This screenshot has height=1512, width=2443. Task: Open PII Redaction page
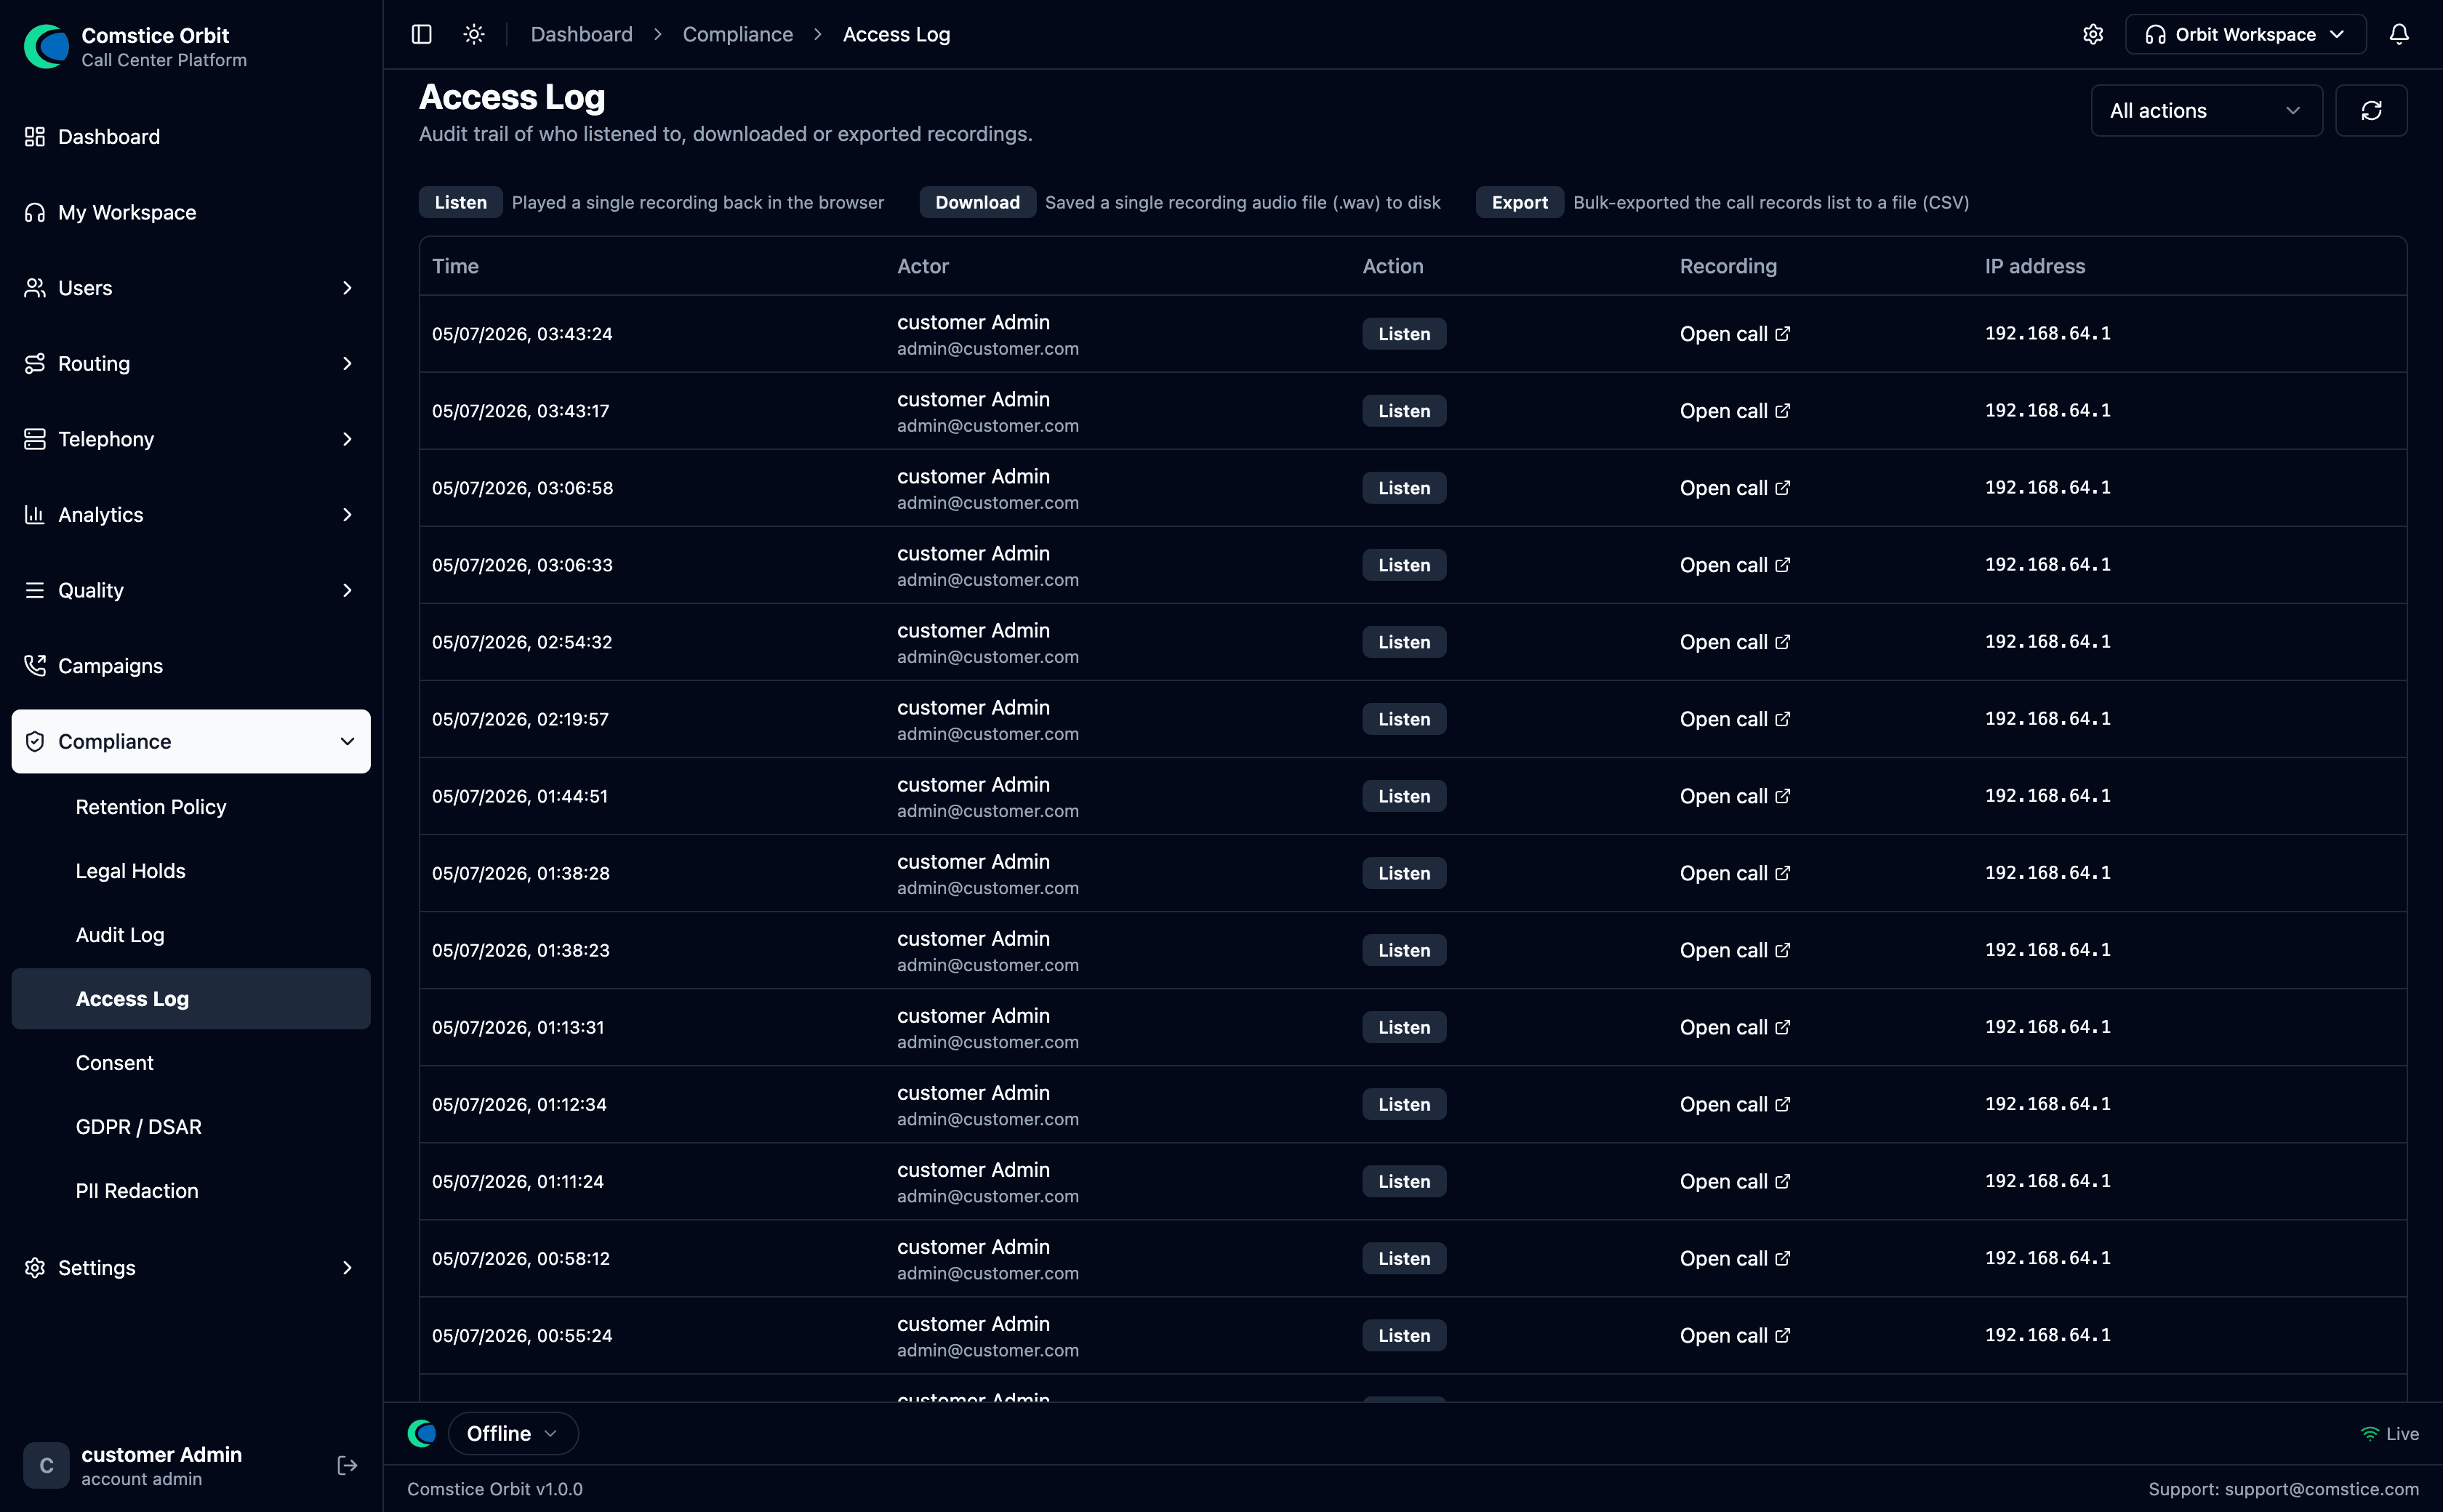coord(137,1191)
